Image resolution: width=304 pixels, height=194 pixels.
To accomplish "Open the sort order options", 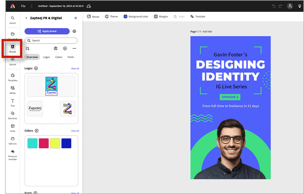I will 28,48.
